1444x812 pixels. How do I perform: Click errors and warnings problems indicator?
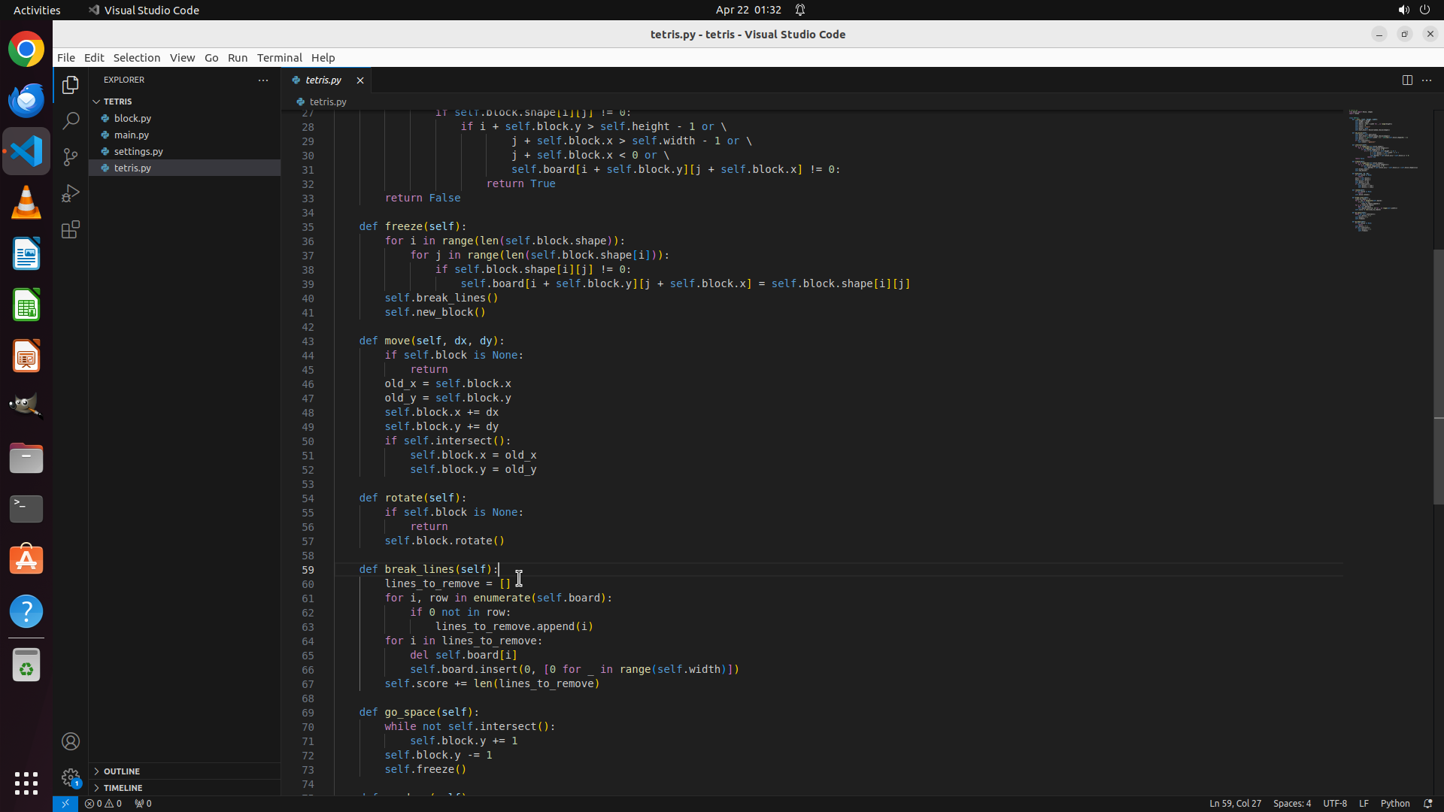tap(103, 803)
